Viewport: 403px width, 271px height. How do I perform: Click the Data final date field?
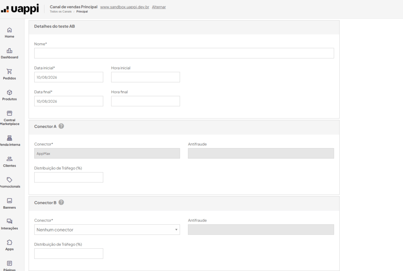pyautogui.click(x=68, y=101)
